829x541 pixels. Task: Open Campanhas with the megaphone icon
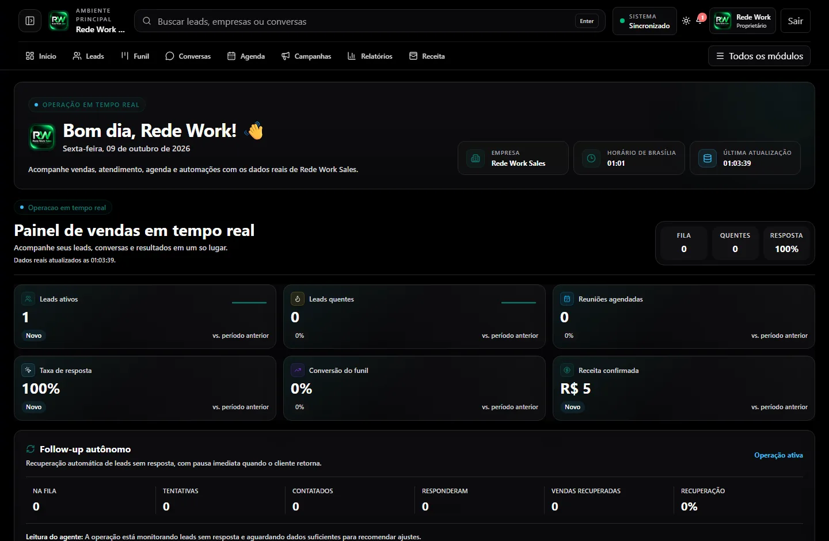tap(306, 56)
